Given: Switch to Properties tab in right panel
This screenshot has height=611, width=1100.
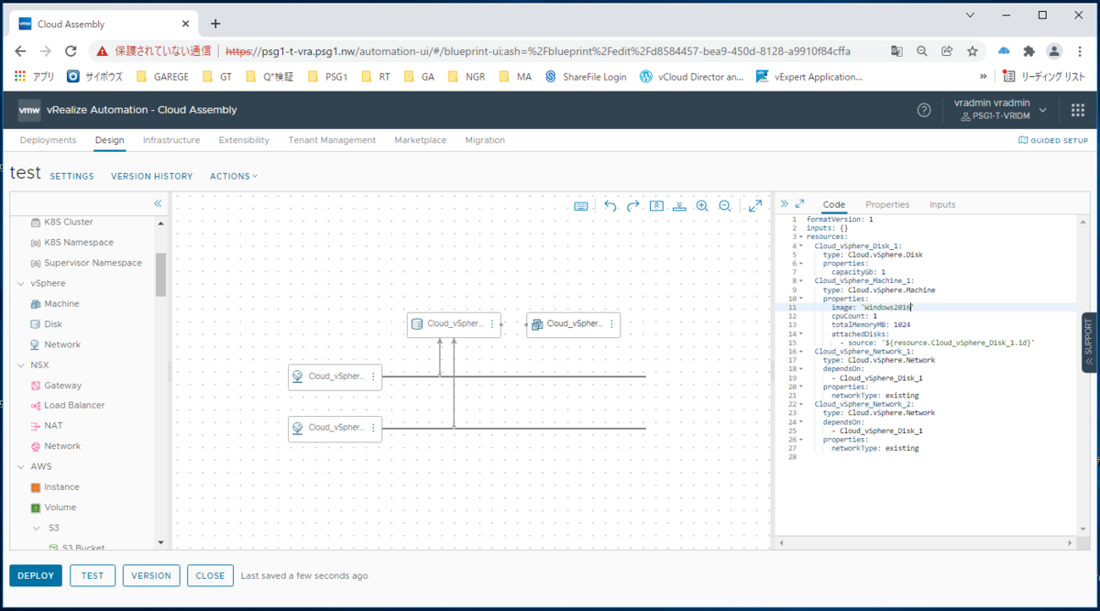Looking at the screenshot, I should (x=887, y=204).
